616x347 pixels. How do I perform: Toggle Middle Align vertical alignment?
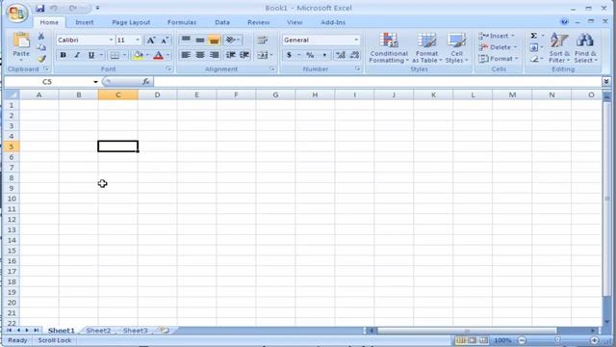200,40
